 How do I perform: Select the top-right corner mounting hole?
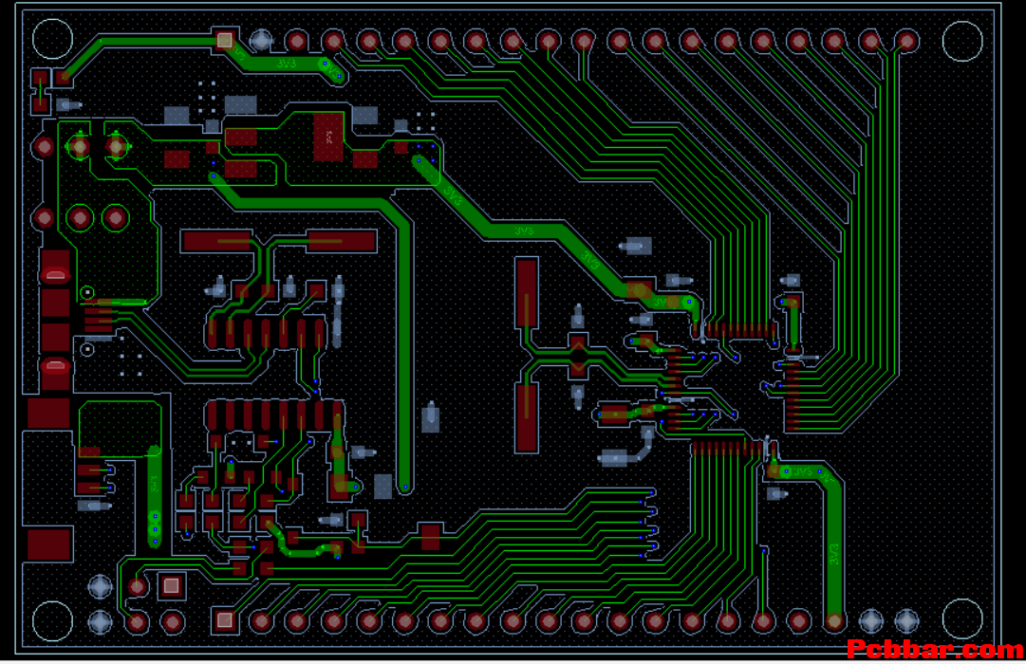(961, 41)
